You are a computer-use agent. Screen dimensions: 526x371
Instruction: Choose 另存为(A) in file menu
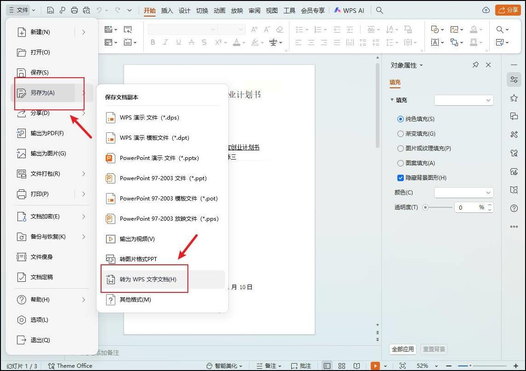43,93
